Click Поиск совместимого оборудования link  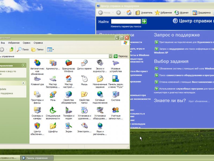click(184, 75)
